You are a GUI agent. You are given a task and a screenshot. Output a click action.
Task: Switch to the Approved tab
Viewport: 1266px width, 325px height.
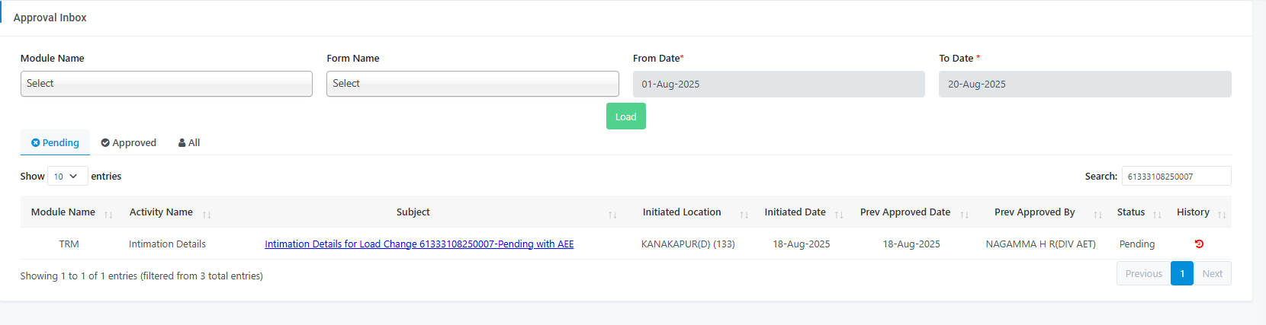click(x=128, y=142)
